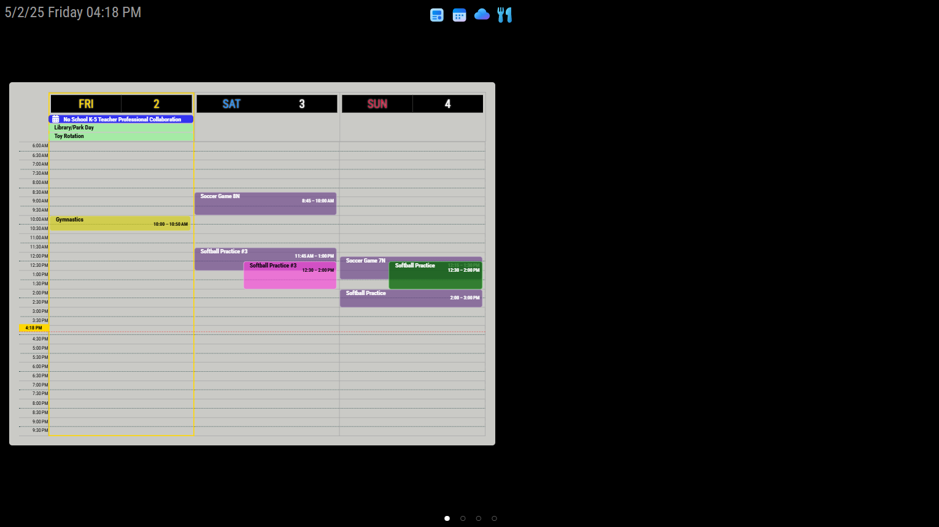Open the Toy Rotation all-day event
Screen dimensions: 939x527
click(122, 136)
